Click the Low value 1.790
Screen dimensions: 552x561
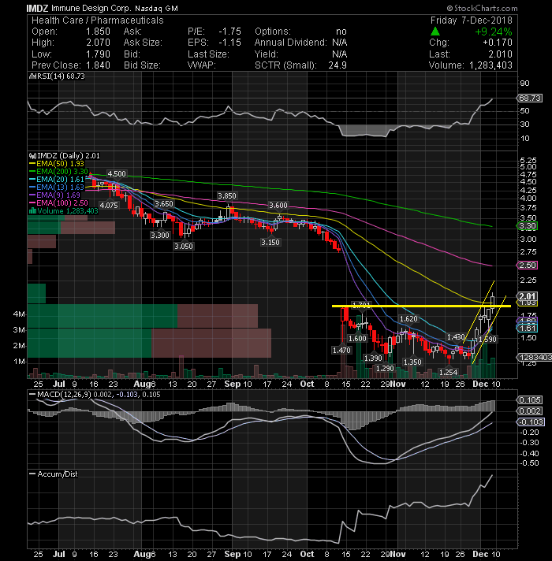pos(98,54)
